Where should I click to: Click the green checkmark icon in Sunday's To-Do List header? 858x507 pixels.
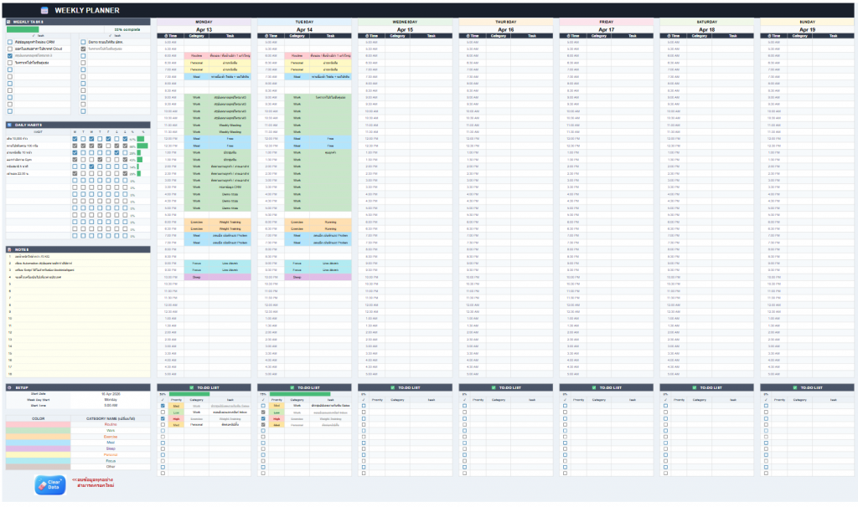793,388
